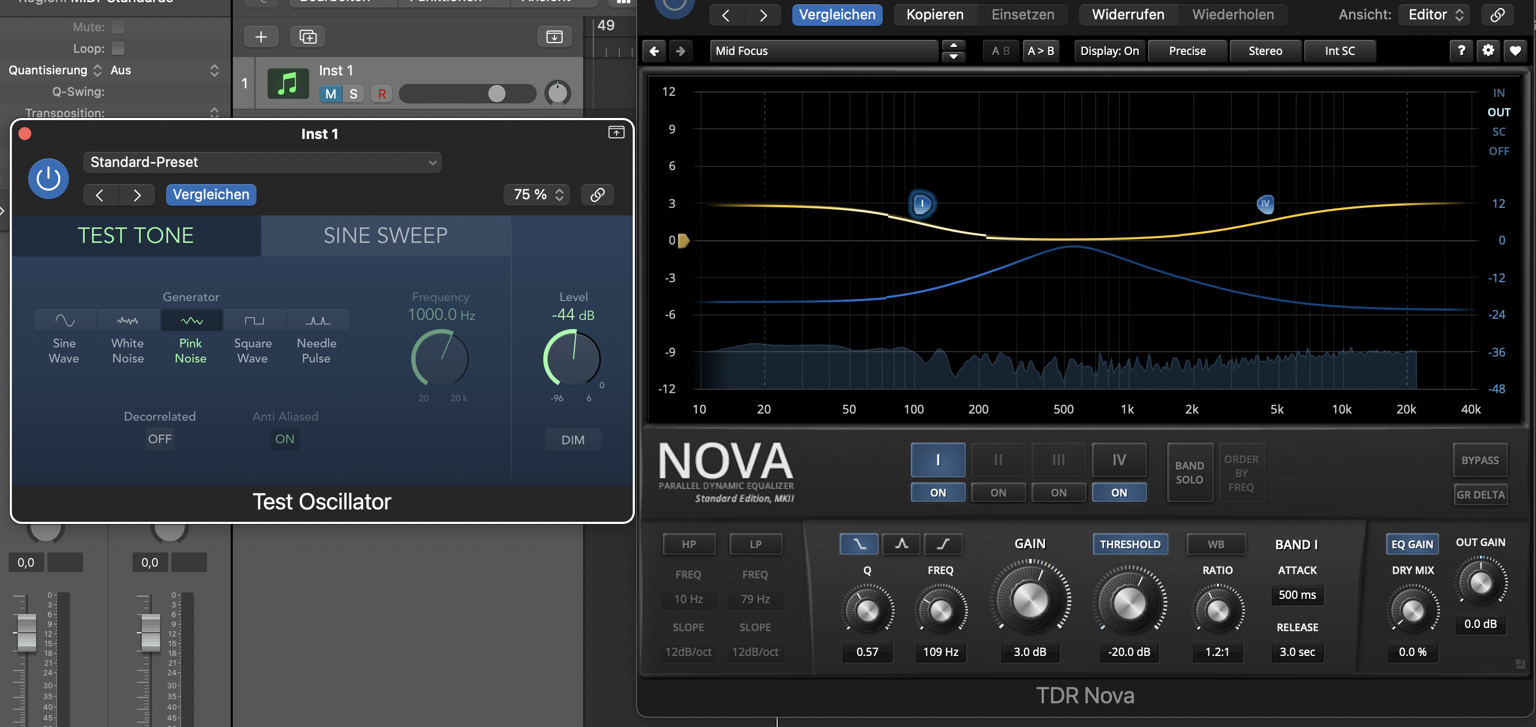Open LP slope 12dB/oct value
1536x727 pixels.
[755, 652]
